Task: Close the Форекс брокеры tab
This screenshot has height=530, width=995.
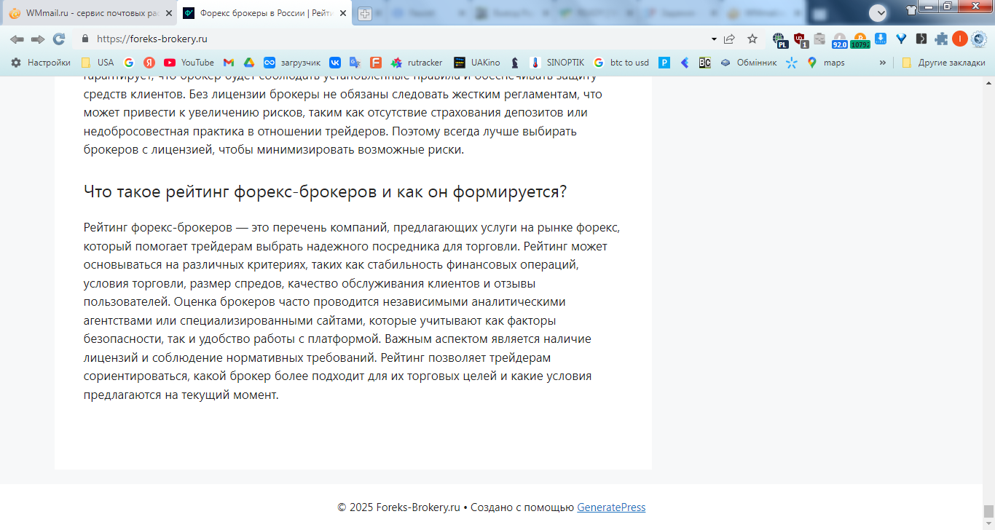Action: [x=343, y=13]
